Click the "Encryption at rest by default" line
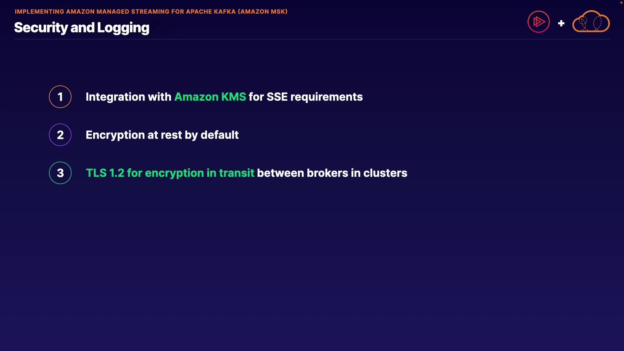Viewport: 624px width, 351px height. [x=162, y=135]
